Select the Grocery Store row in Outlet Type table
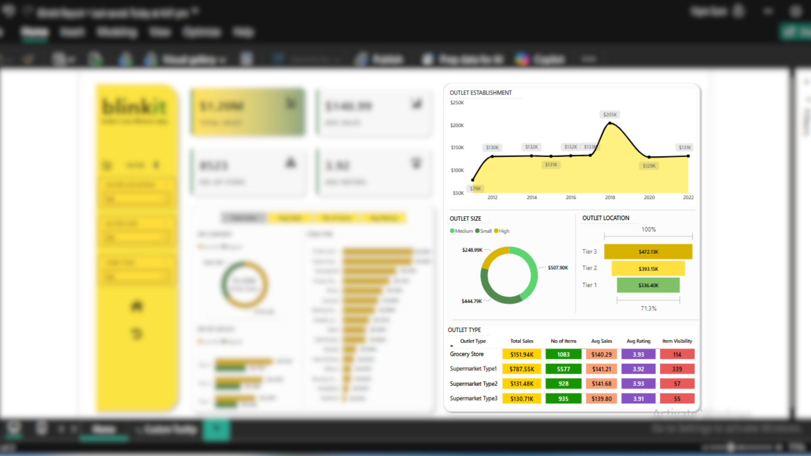 point(466,354)
